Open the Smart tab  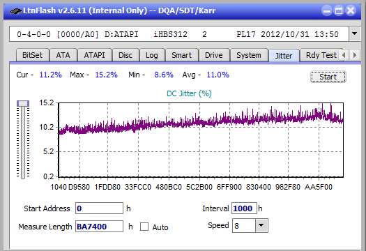pos(181,55)
